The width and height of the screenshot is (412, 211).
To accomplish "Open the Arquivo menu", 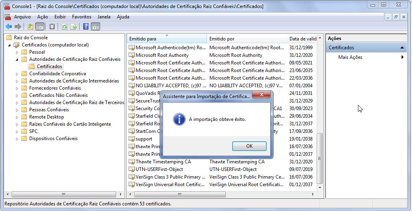I will (x=22, y=17).
